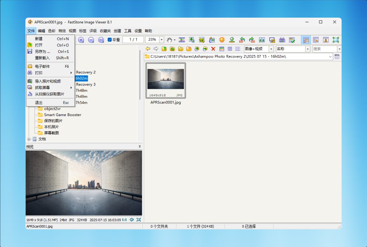Screen dimensions: 367x247
Task: Choose 新建 in the file menu
Action: 50,38
